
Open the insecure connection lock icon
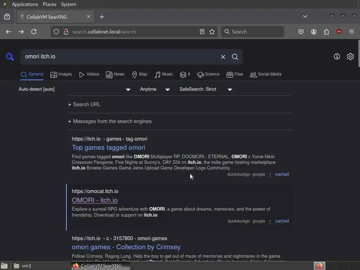(x=66, y=32)
